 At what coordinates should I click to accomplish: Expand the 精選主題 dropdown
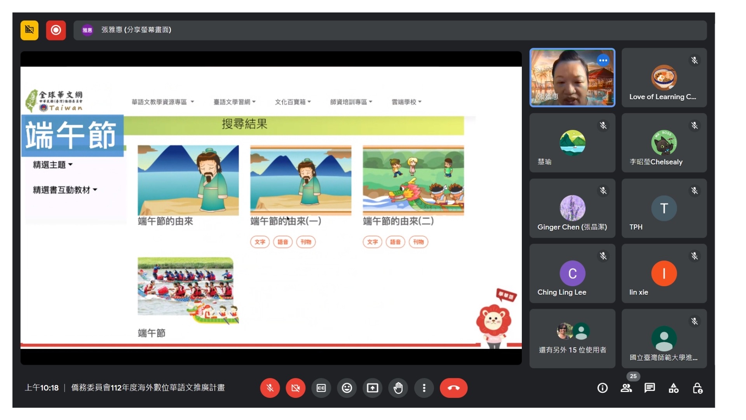pyautogui.click(x=53, y=165)
